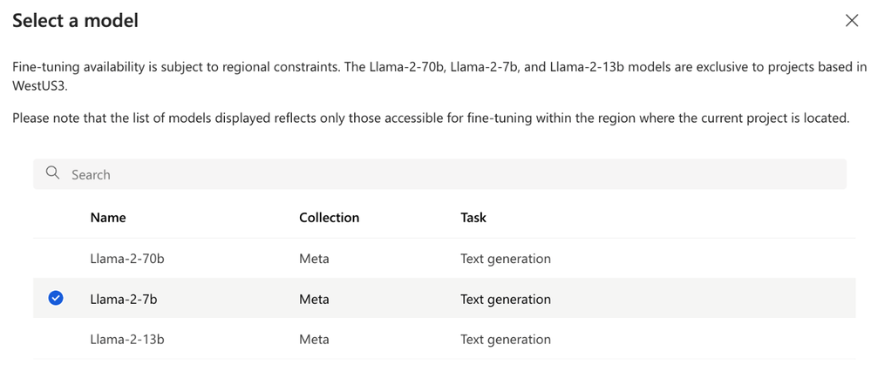Click the 'Select a model' dialog title
871x385 pixels.
[75, 21]
